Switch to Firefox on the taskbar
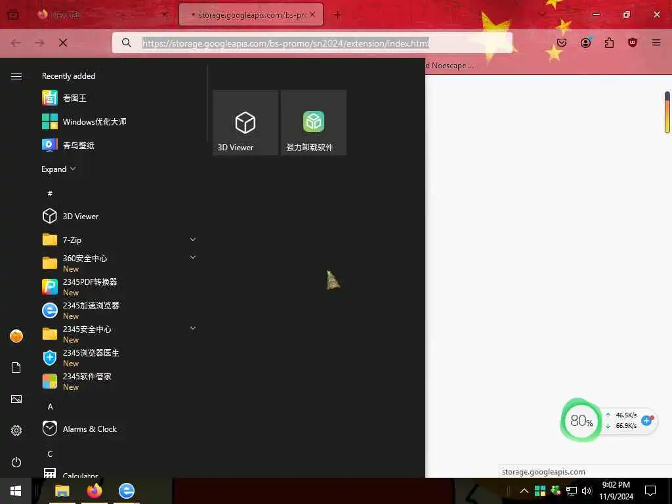The height and width of the screenshot is (504, 672). tap(94, 491)
